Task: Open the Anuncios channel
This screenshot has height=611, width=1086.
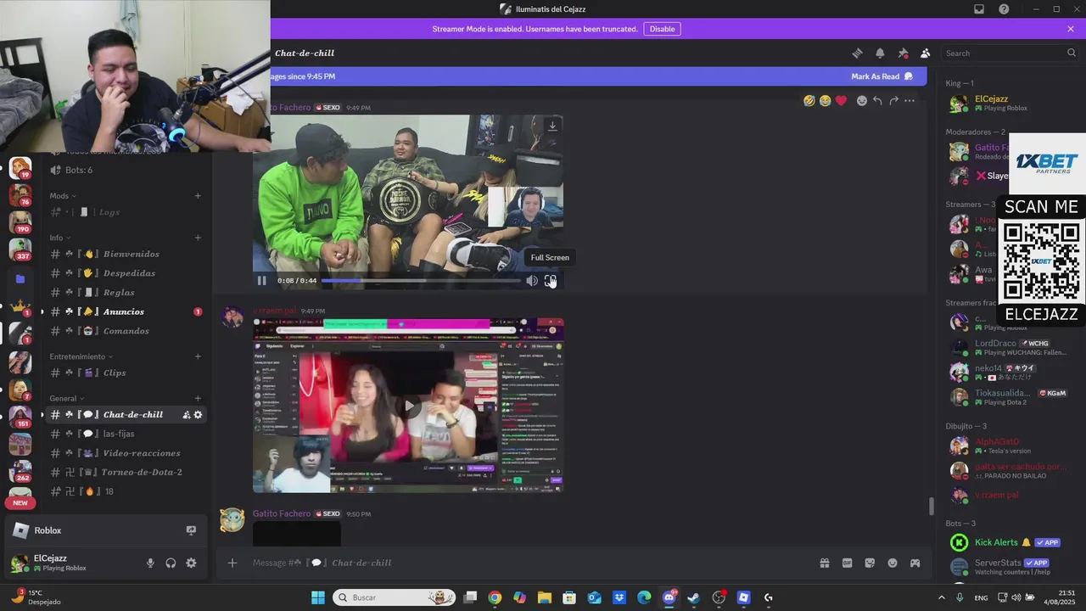Action: pyautogui.click(x=126, y=311)
